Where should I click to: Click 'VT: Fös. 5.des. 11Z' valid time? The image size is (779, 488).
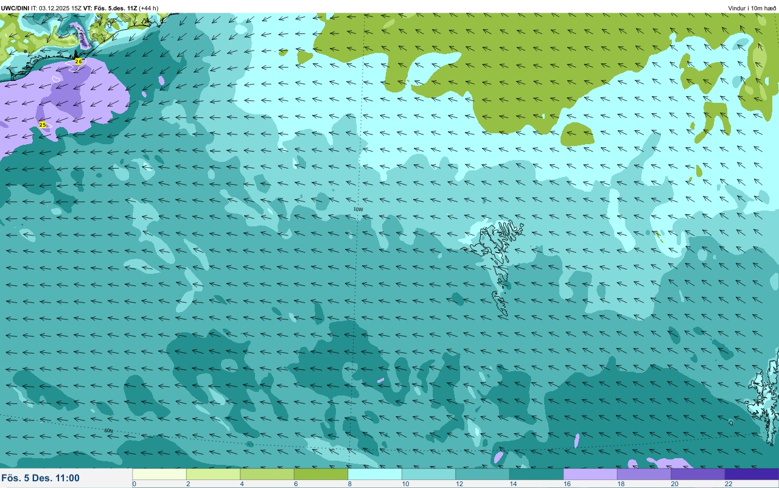[x=110, y=8]
